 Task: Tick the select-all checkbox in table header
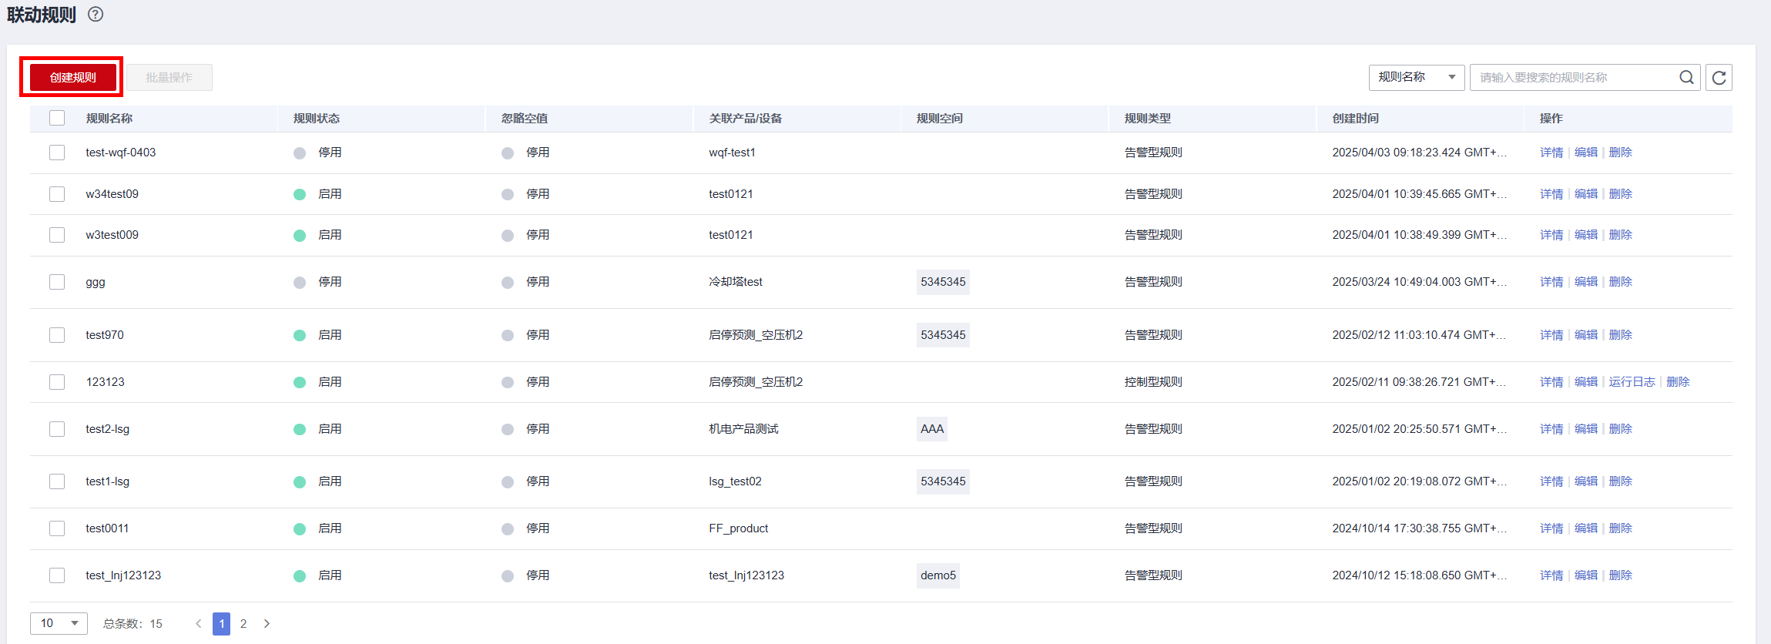pos(57,118)
